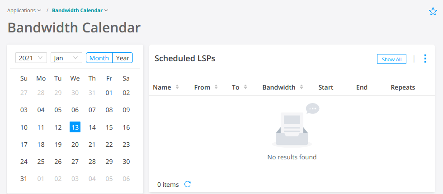Choose January 31 in calendar

[x=24, y=179]
